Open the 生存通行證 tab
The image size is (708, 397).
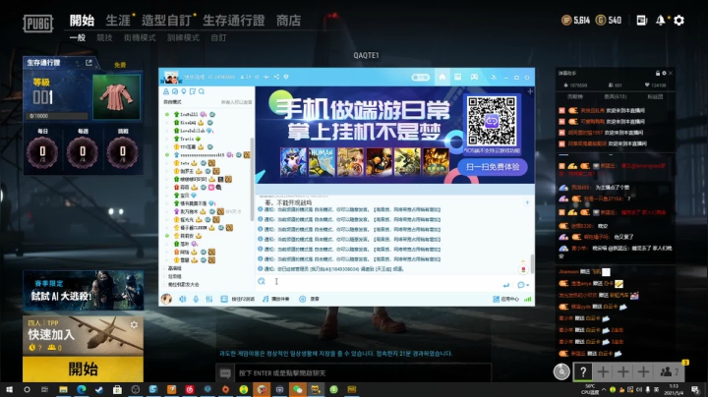click(x=233, y=21)
